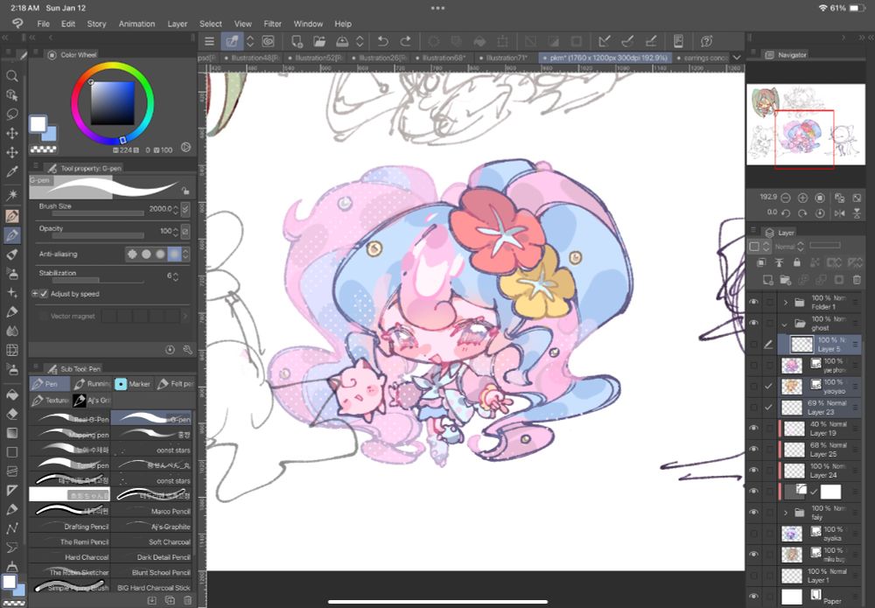Toggle visibility of faiy folder
The height and width of the screenshot is (608, 875).
click(x=754, y=512)
